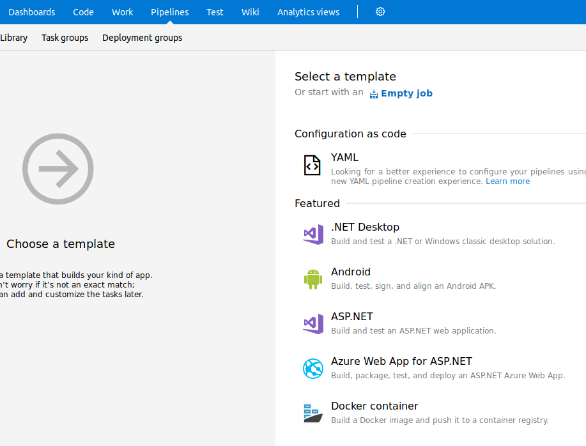Open Analytics views
The width and height of the screenshot is (586, 446).
click(308, 12)
